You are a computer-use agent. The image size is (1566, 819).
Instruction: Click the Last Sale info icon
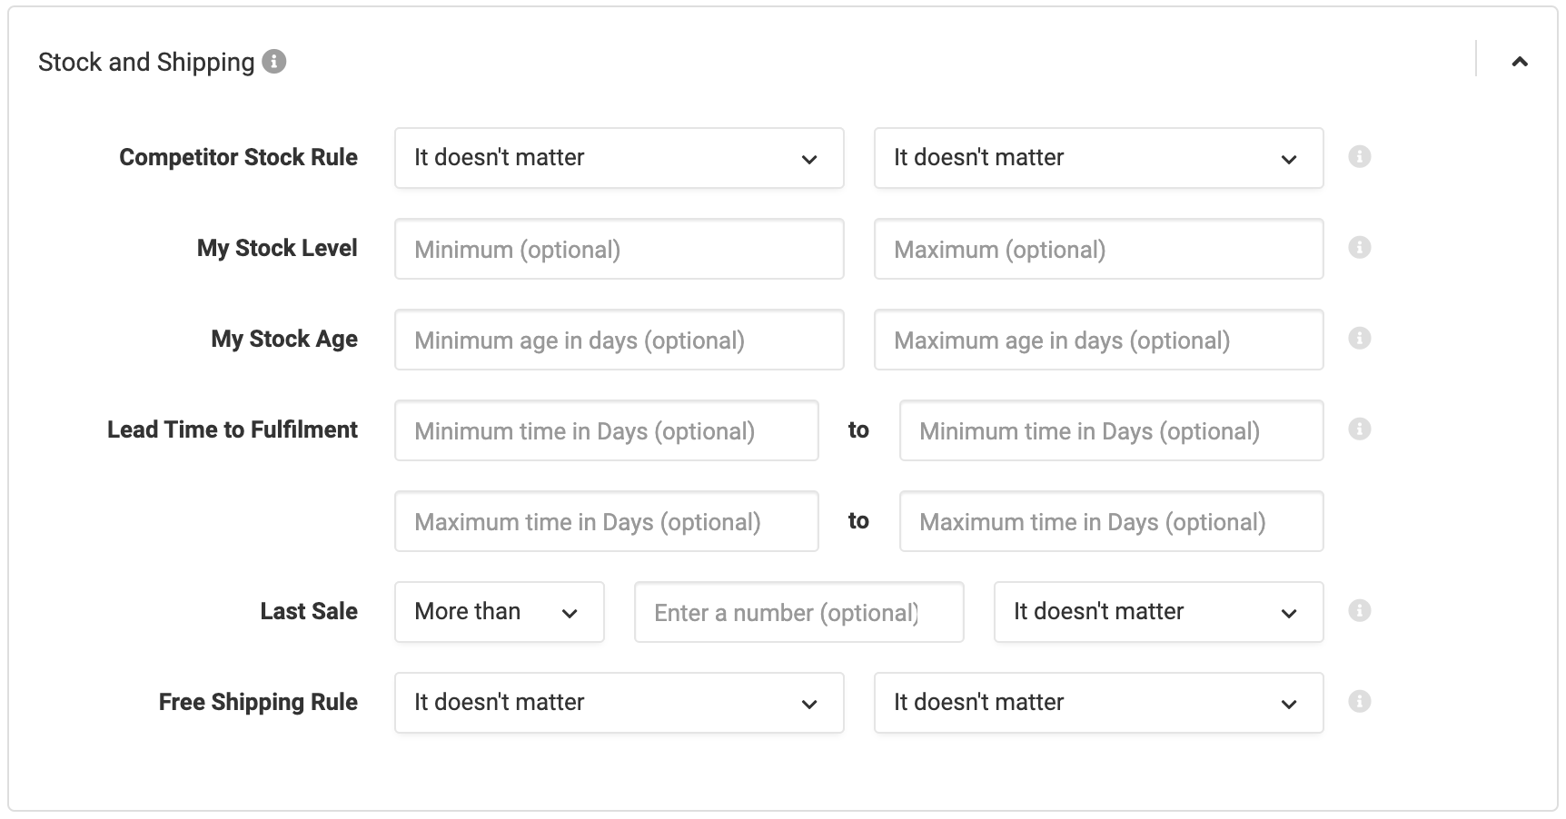point(1359,610)
